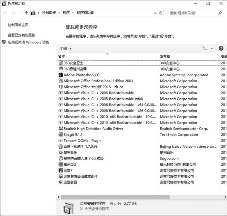The height and width of the screenshot is (216, 227).
Task: Sort by the 名称 column header
Action: pos(107,56)
